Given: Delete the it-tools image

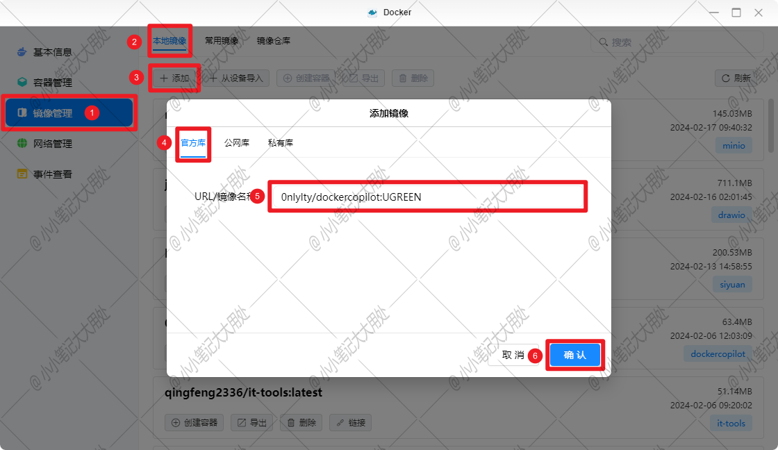Looking at the screenshot, I should pyautogui.click(x=301, y=423).
